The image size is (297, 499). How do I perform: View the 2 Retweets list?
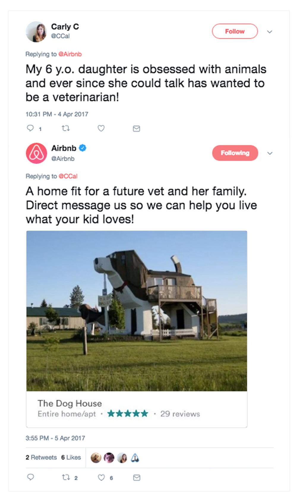(41, 457)
